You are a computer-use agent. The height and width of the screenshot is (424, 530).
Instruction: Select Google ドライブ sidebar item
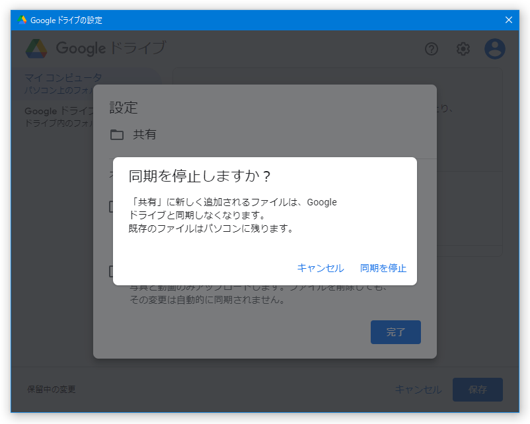59,116
